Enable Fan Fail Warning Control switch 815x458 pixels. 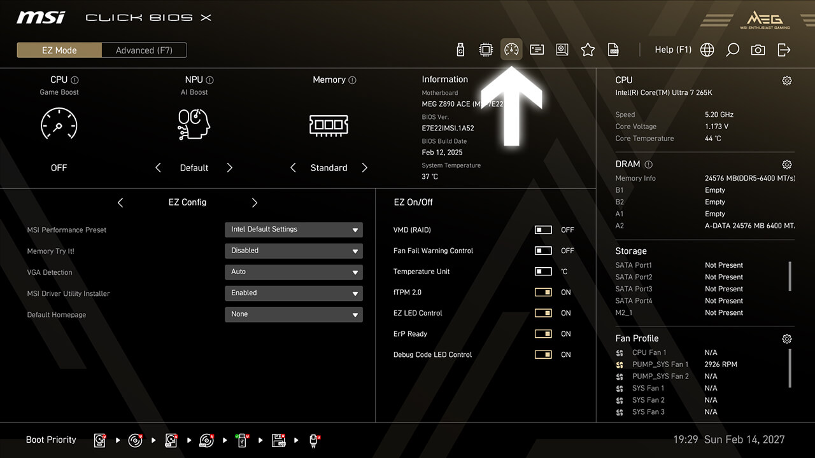(543, 251)
